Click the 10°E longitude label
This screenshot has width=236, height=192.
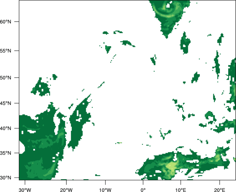pos(181,190)
